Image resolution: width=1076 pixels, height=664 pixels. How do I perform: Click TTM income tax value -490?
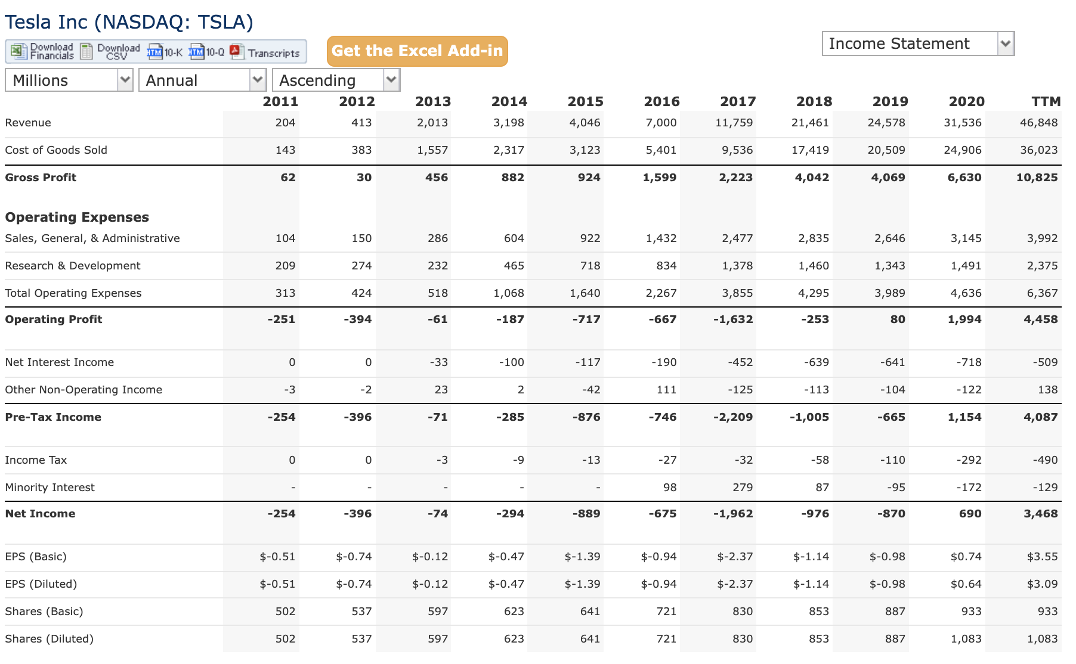pyautogui.click(x=1044, y=460)
